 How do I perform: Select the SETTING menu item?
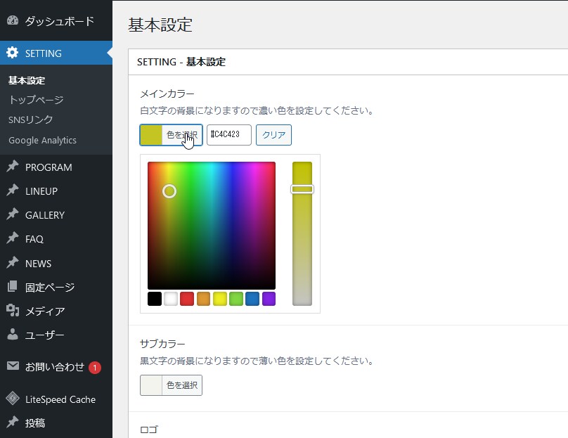coord(56,53)
